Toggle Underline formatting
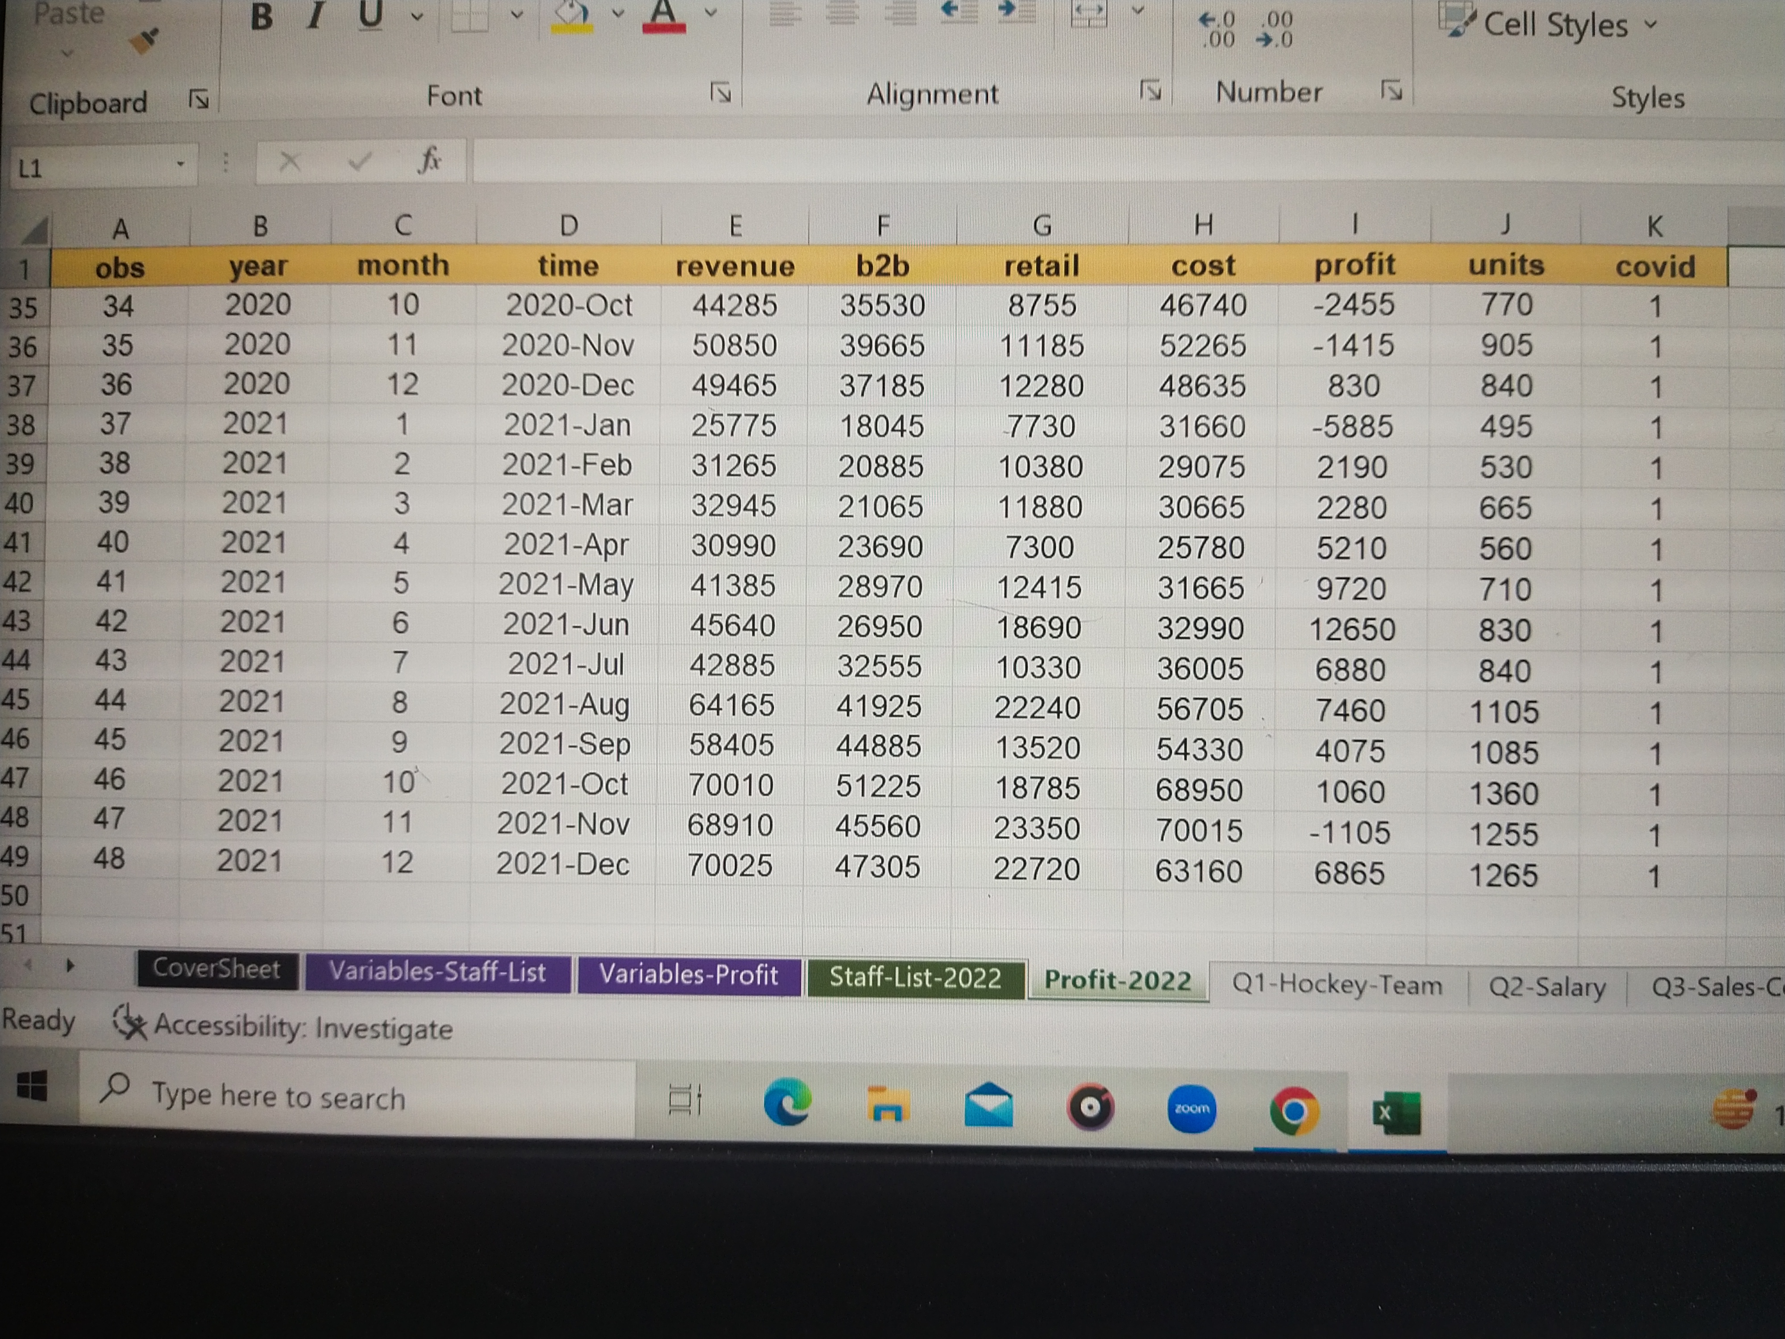 [x=370, y=16]
